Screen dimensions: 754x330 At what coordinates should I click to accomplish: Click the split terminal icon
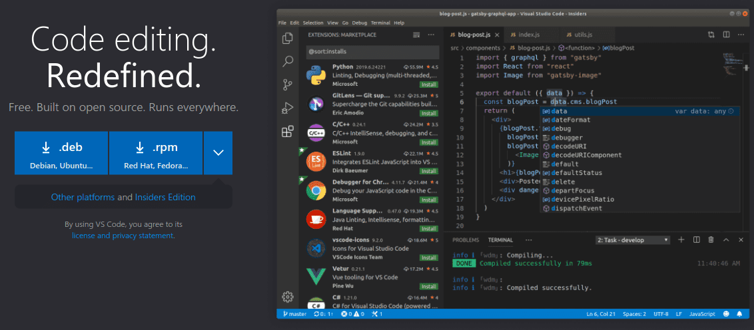[696, 240]
